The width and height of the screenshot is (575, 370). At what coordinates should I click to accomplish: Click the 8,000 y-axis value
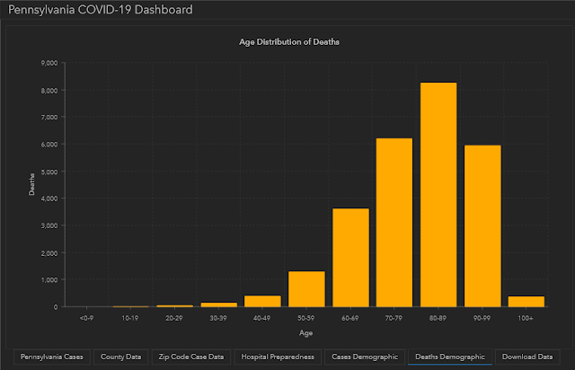point(49,90)
